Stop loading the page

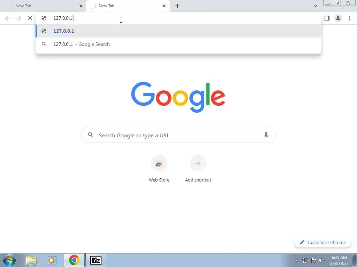pyautogui.click(x=30, y=18)
